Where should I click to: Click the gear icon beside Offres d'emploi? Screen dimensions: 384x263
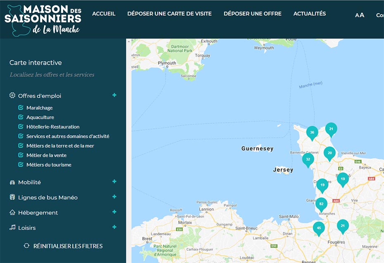point(12,96)
